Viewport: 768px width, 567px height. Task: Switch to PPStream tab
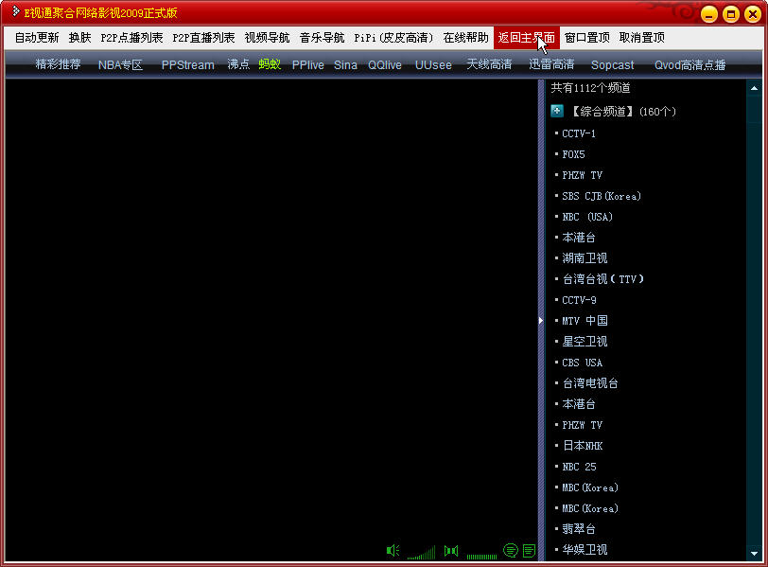click(188, 64)
